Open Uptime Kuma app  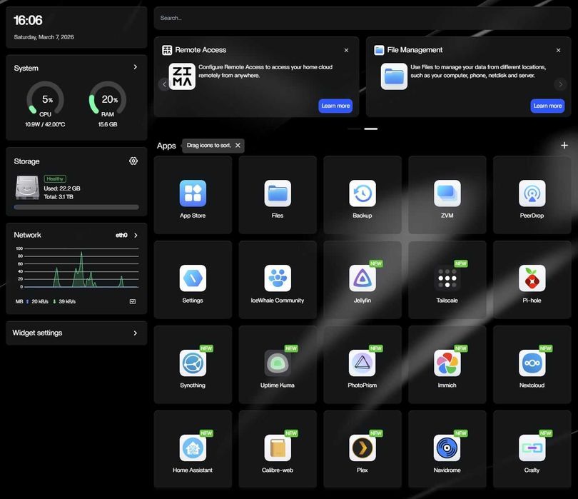click(278, 363)
